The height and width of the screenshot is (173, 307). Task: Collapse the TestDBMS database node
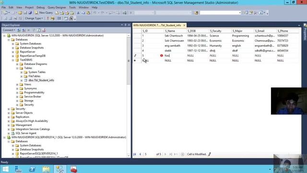[13, 60]
